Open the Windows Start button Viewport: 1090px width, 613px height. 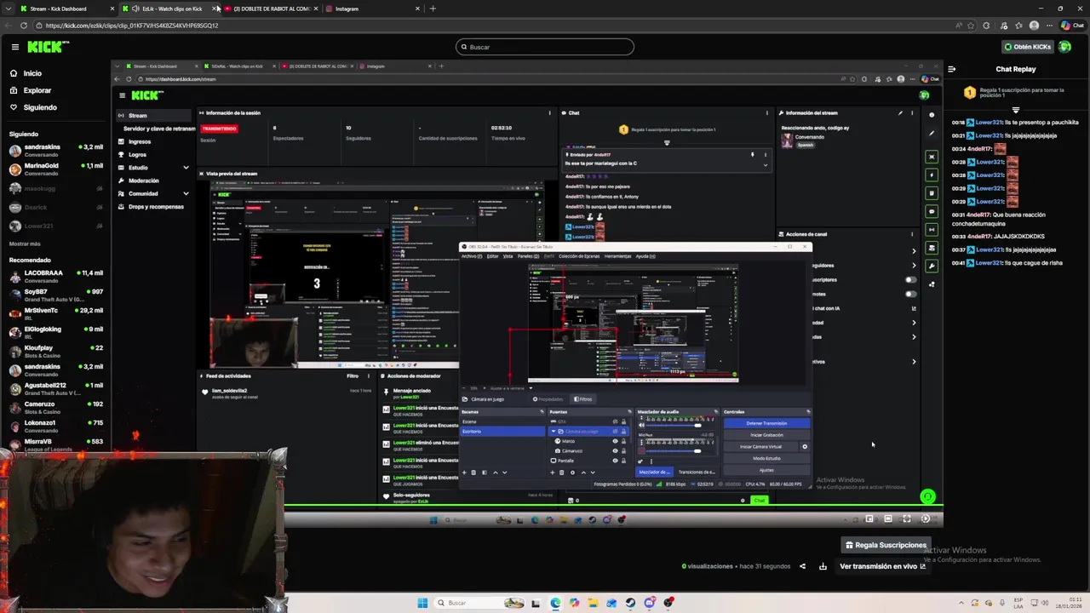(422, 603)
